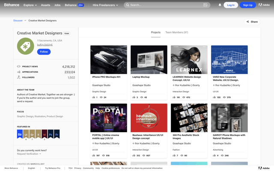
Task: Open the Adobe logo in header
Action: click(264, 5)
